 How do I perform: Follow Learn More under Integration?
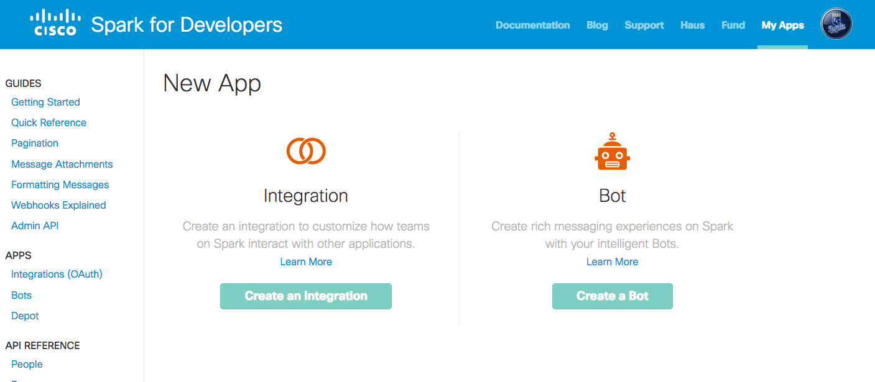[306, 262]
